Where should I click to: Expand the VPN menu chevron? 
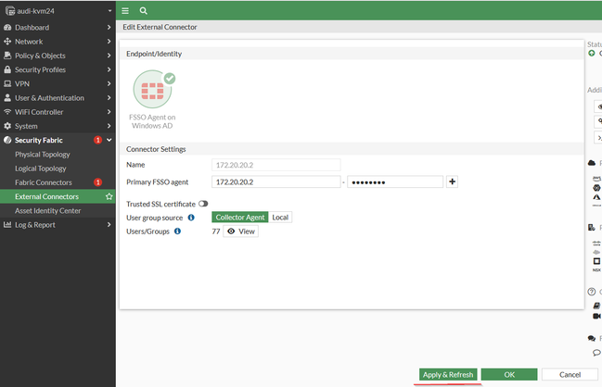(x=109, y=83)
